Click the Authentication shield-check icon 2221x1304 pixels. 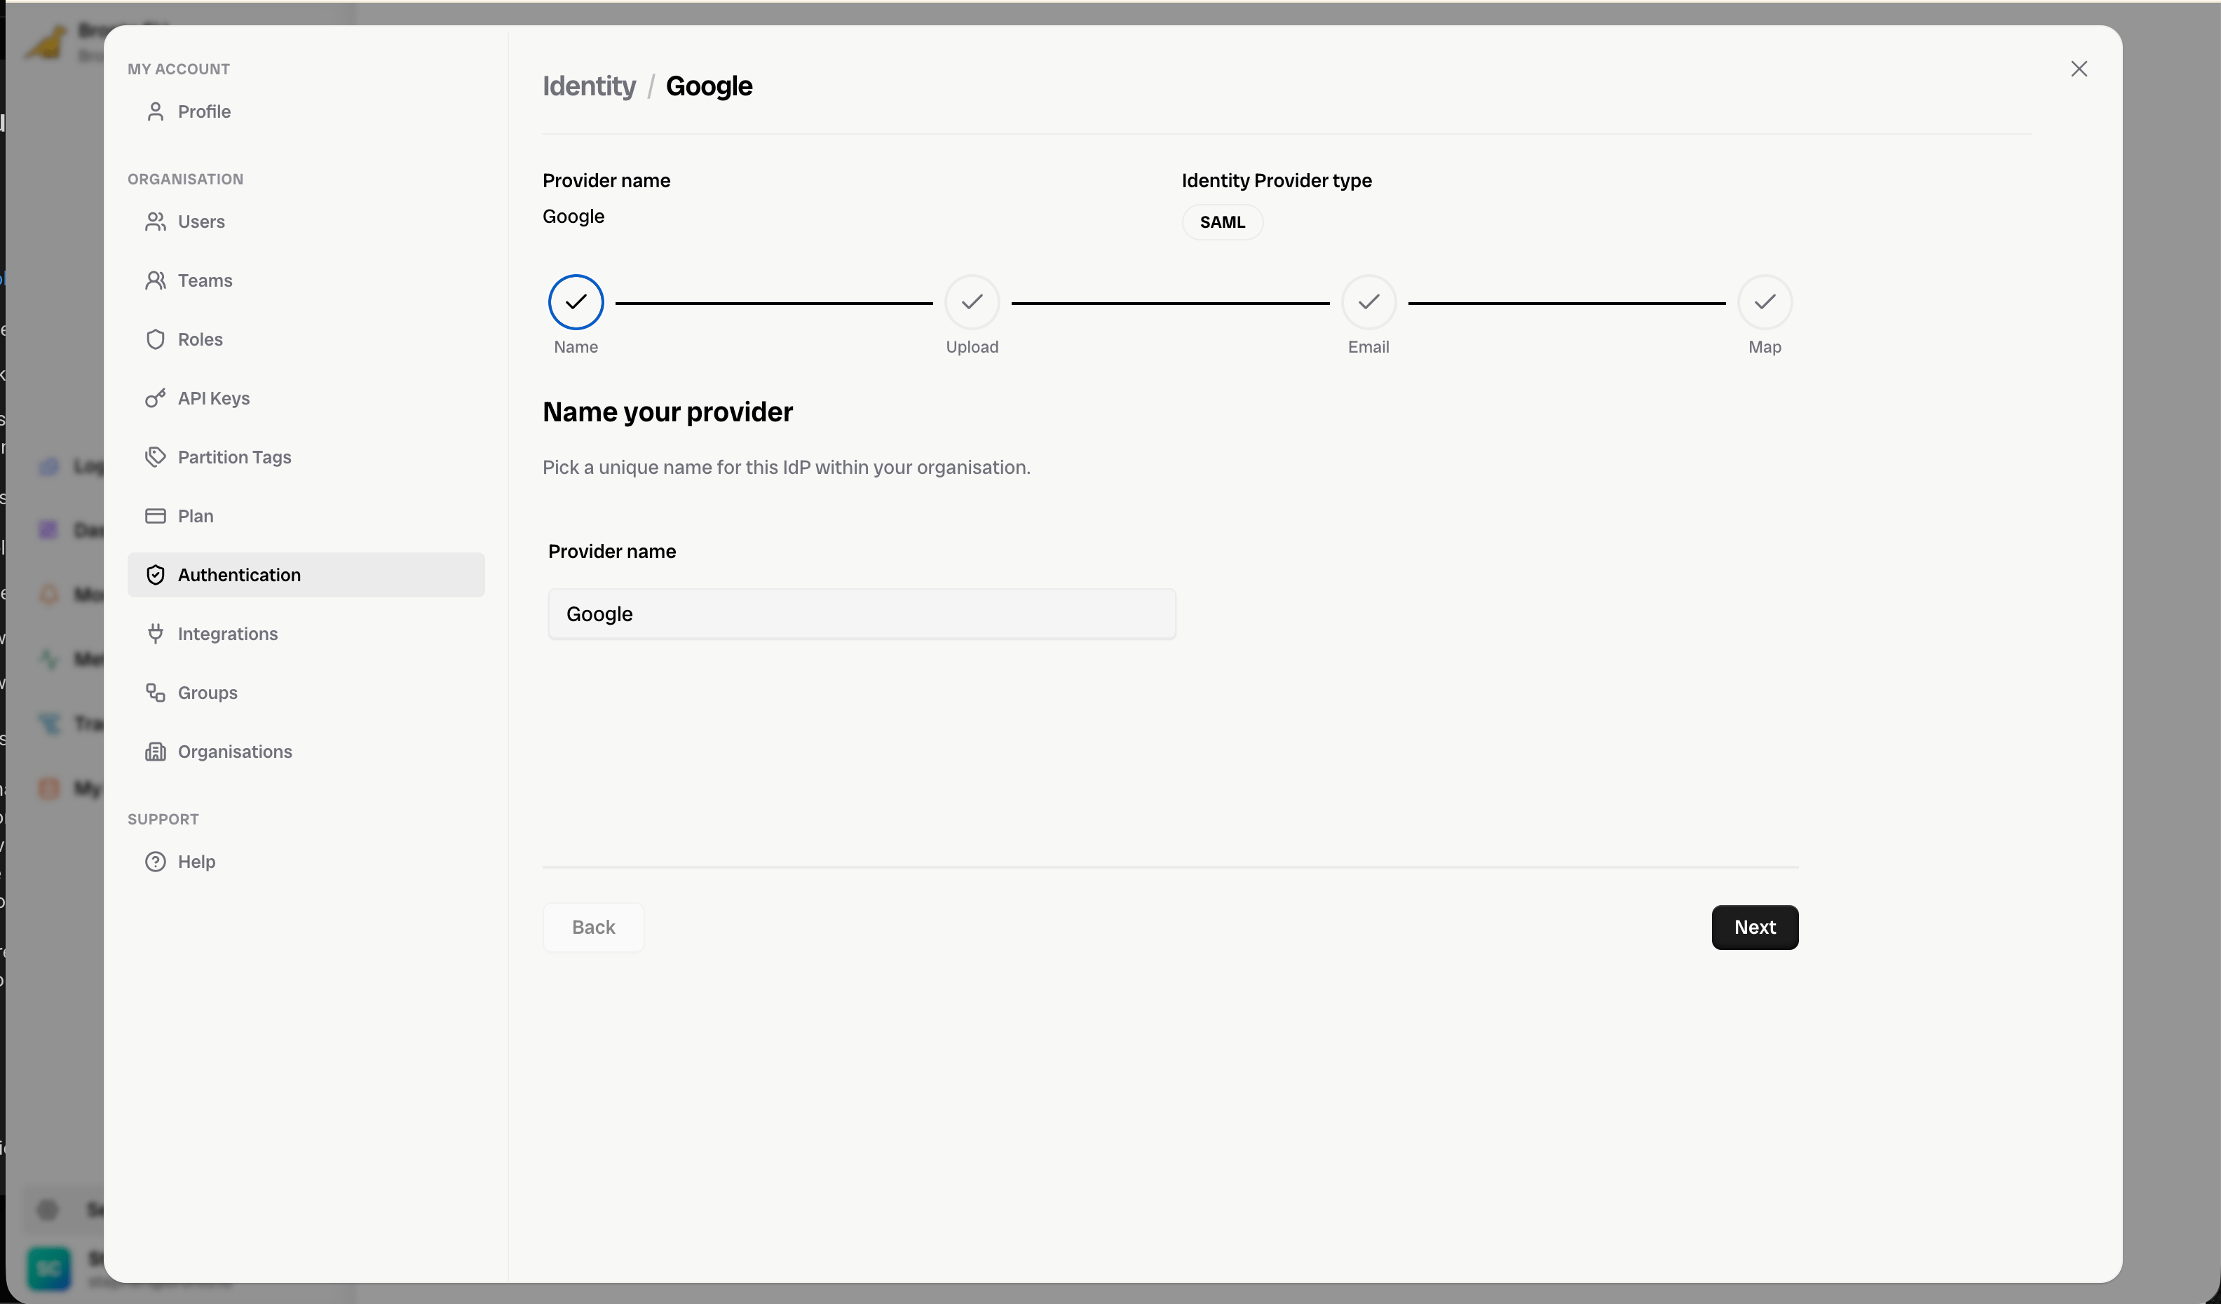point(155,576)
